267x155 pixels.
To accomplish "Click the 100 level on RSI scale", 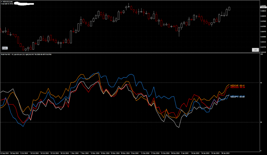I will pos(262,54).
